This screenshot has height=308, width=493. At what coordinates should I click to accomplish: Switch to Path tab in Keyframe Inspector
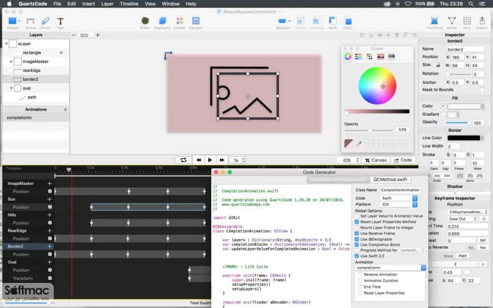click(463, 256)
